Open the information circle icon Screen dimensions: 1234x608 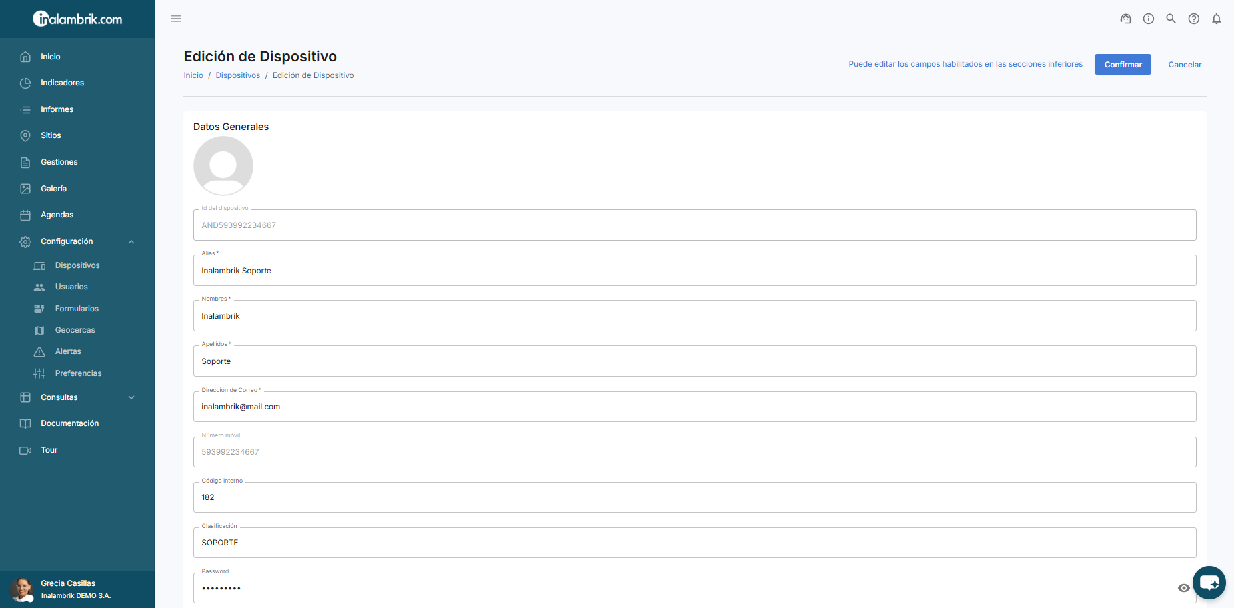coord(1149,19)
